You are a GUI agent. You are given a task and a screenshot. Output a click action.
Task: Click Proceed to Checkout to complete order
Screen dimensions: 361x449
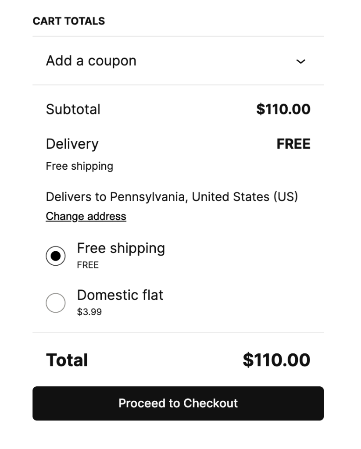click(178, 403)
